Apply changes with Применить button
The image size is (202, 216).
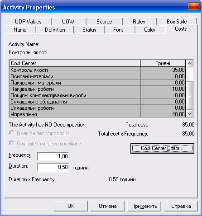(144, 206)
